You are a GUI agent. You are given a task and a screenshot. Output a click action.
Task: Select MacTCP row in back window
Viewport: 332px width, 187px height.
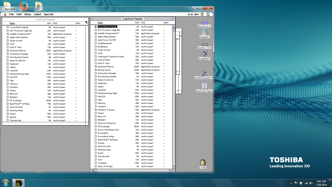[44, 77]
